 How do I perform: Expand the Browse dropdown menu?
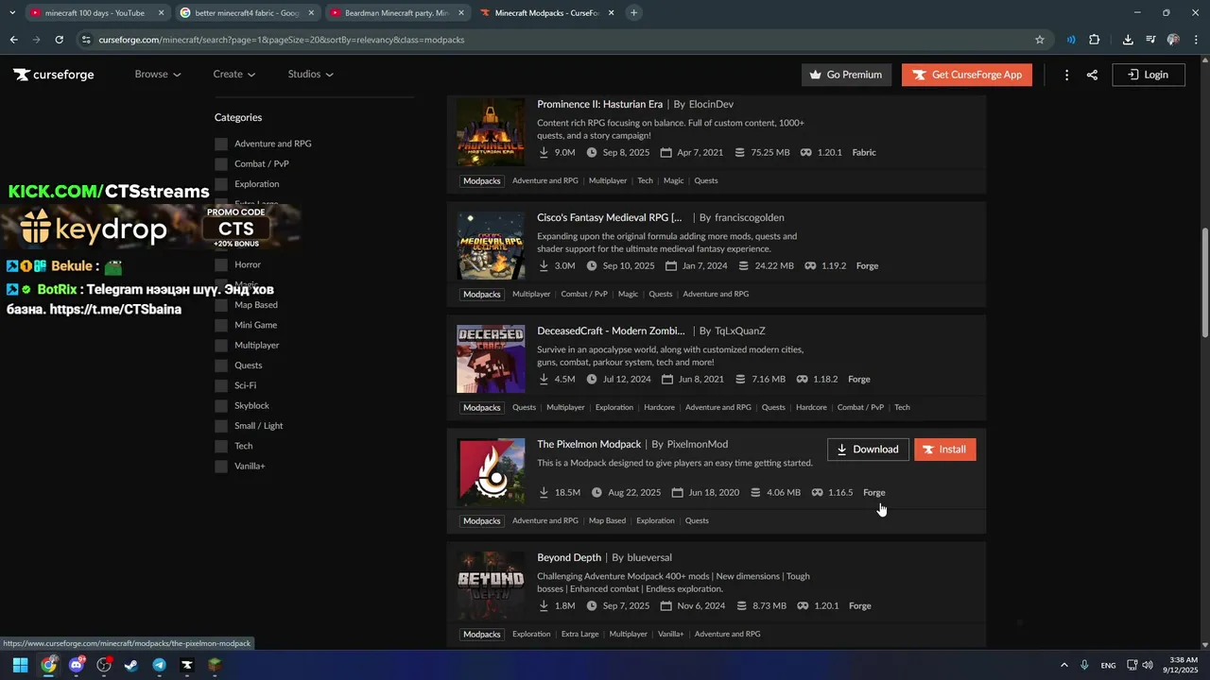[x=158, y=75]
